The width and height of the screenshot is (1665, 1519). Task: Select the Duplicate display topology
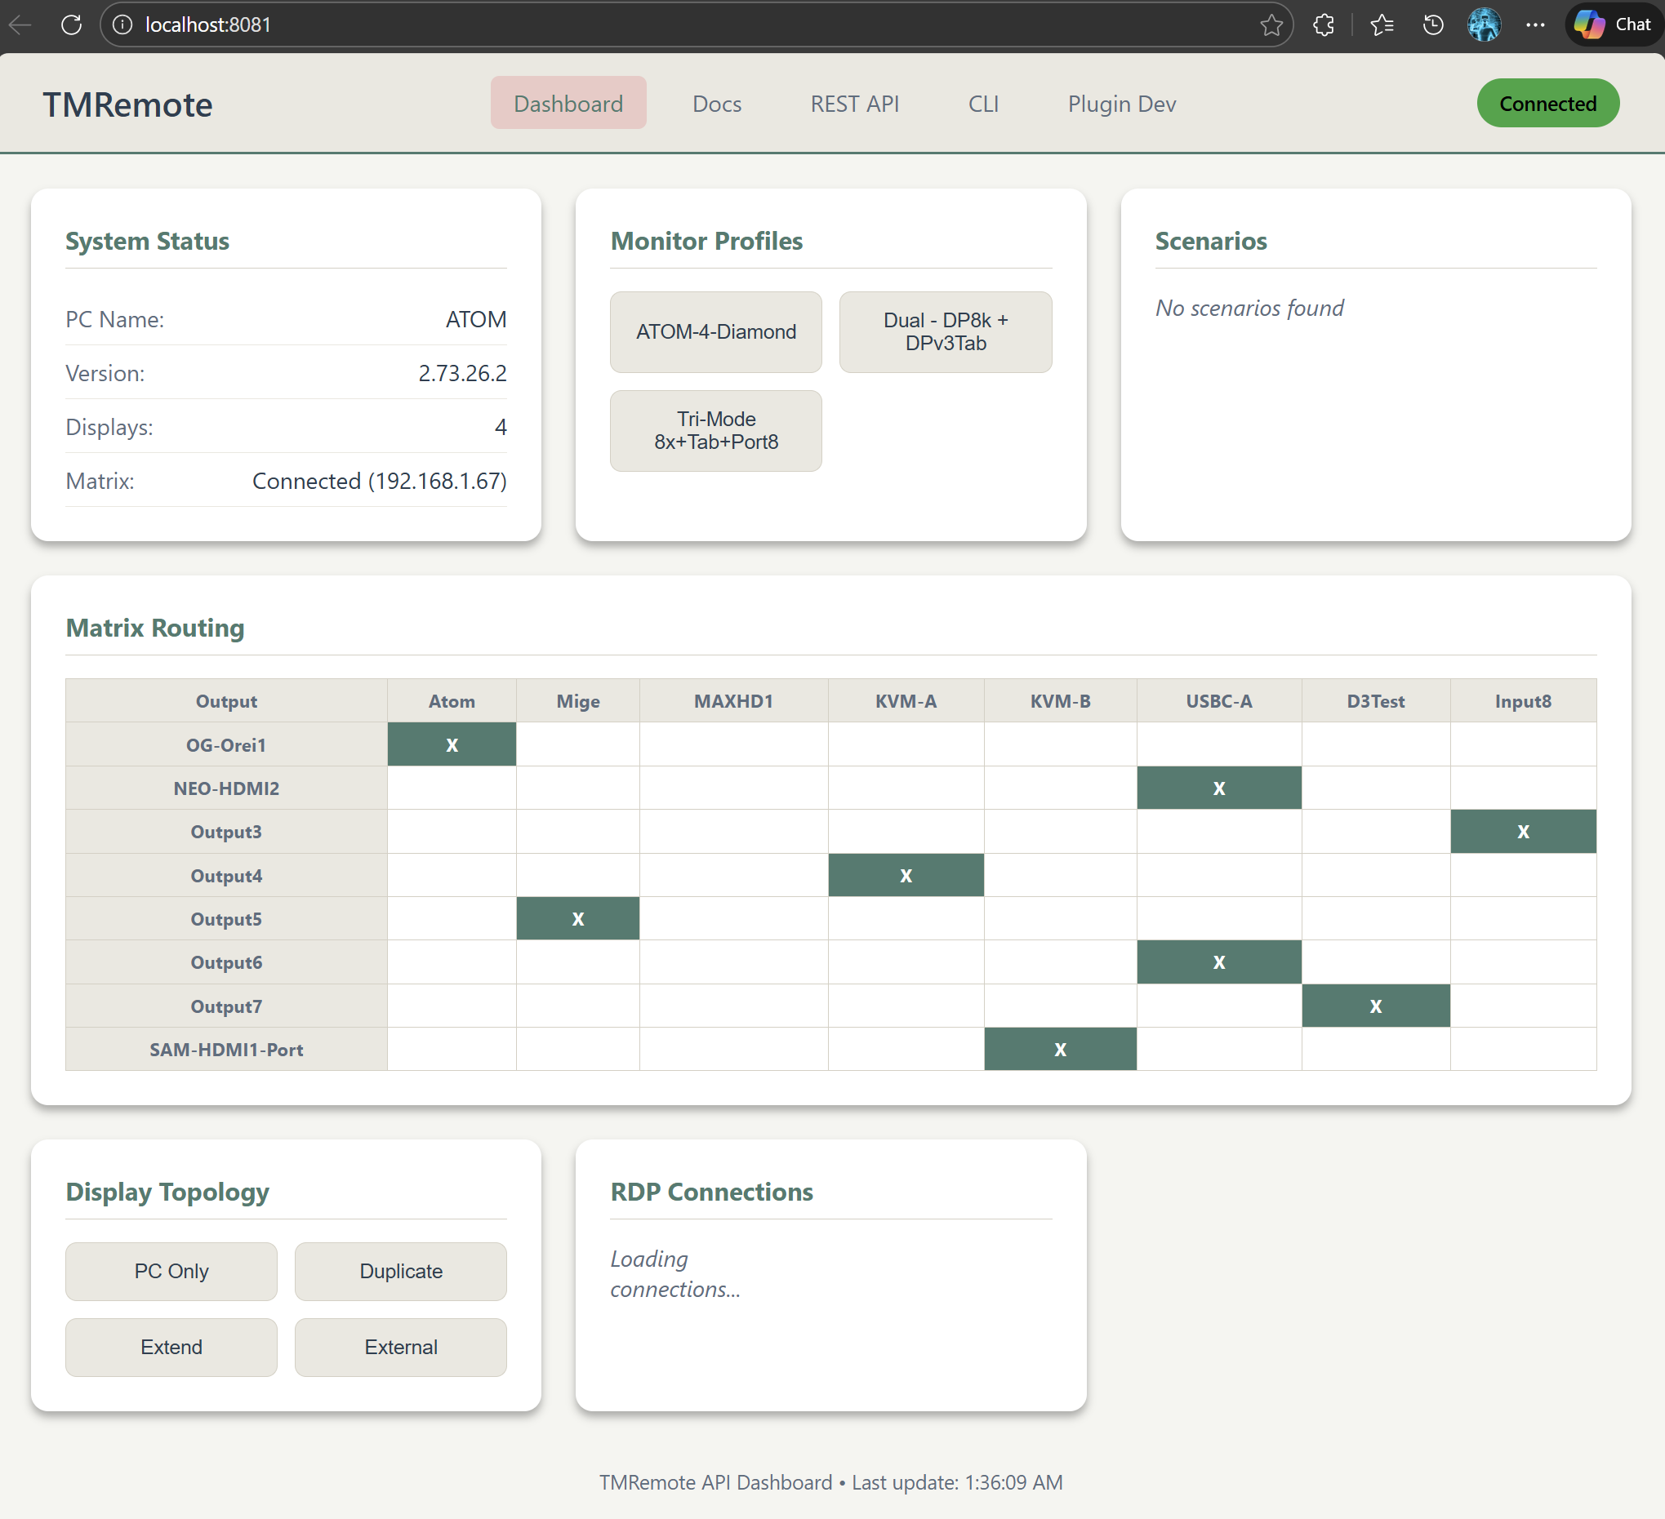401,1272
